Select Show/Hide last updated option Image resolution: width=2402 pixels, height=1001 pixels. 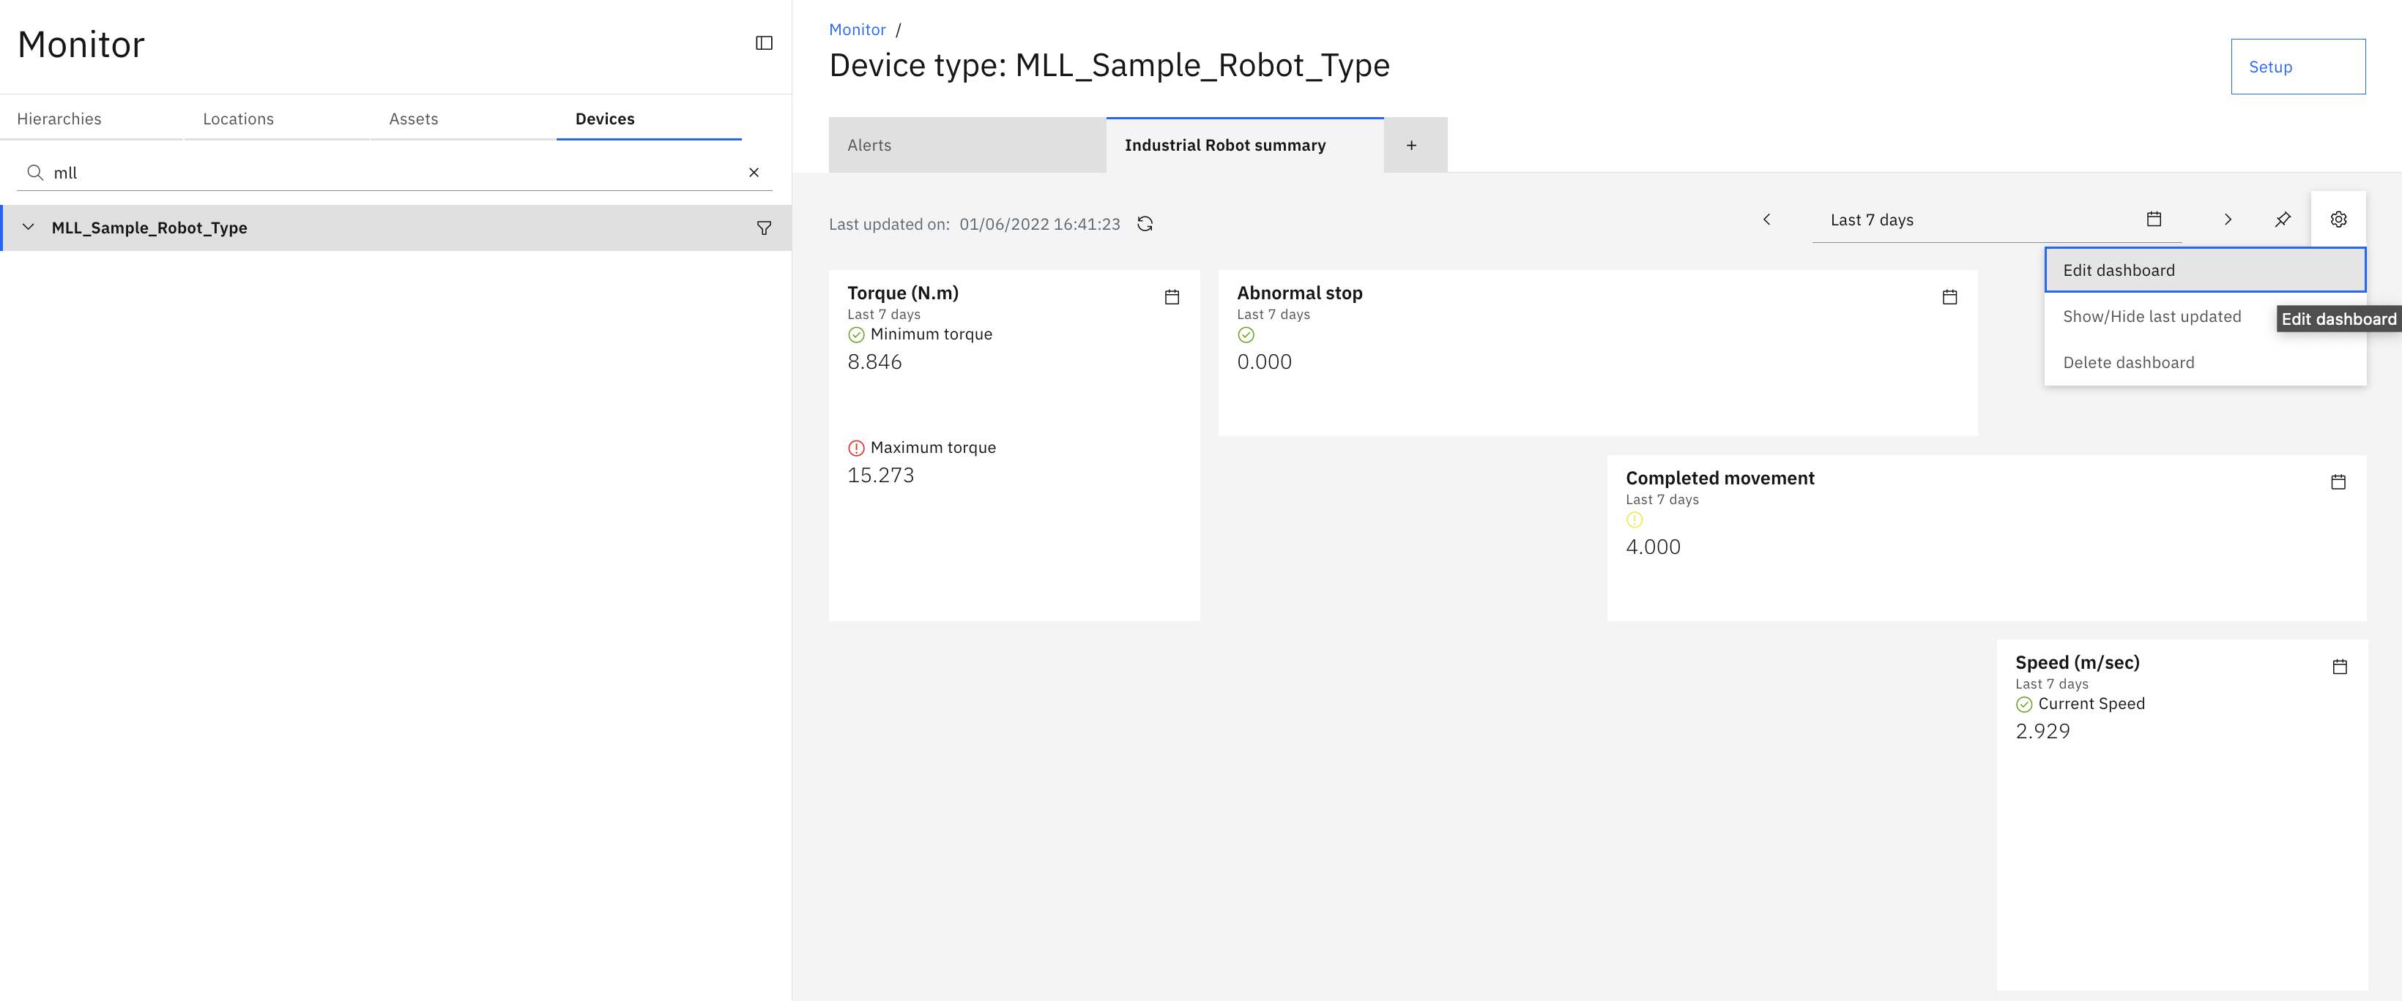[x=2151, y=317]
